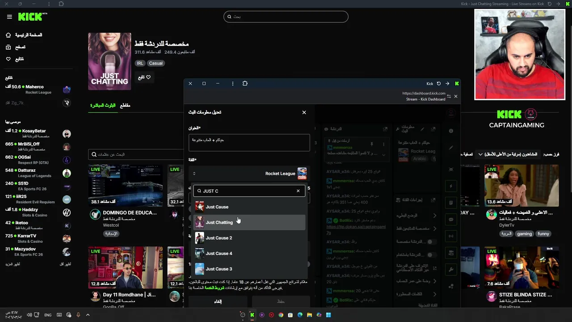Open the tip.dokan.sa link in chat
This screenshot has width=572, height=322.
(356, 229)
